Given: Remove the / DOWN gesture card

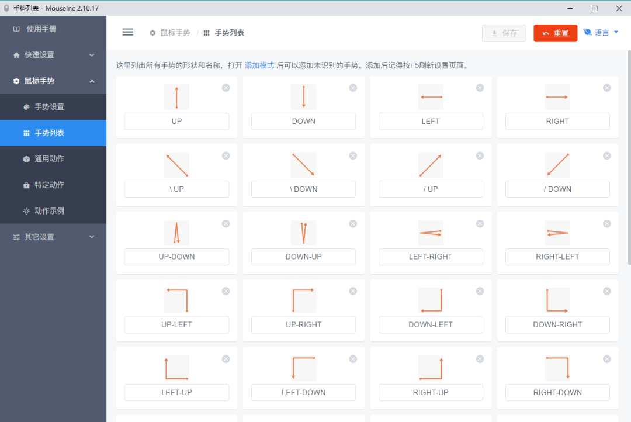Looking at the screenshot, I should coord(607,156).
